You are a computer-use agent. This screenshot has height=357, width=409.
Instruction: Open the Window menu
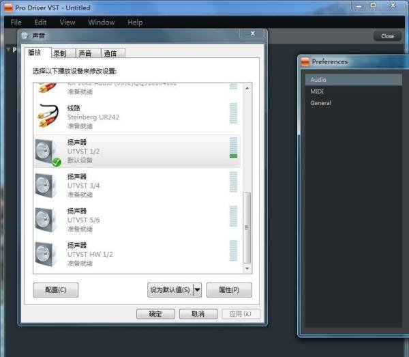(x=101, y=23)
